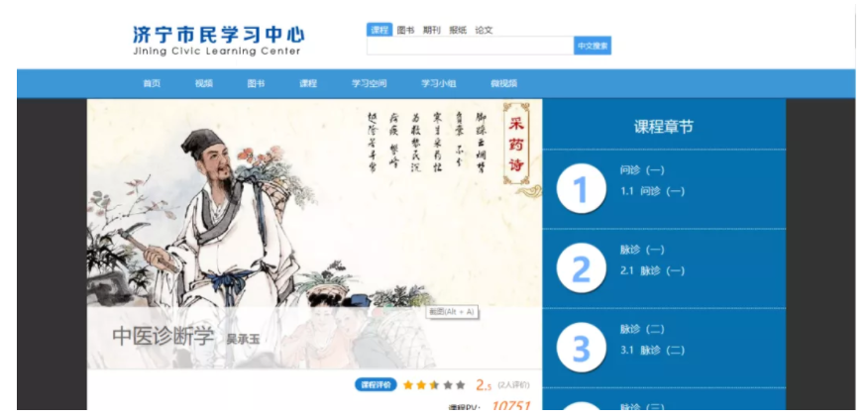The width and height of the screenshot is (868, 418).
Task: Click course title 中医诊断学
Action: point(163,337)
